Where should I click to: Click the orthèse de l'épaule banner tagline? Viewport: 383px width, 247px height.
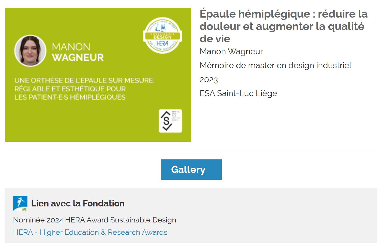coord(84,89)
